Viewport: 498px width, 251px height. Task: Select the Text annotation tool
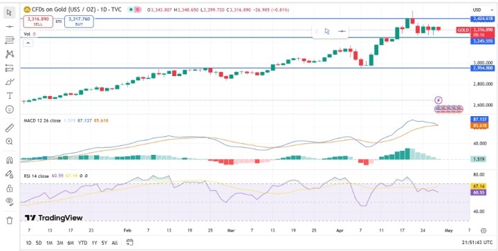tap(10, 95)
